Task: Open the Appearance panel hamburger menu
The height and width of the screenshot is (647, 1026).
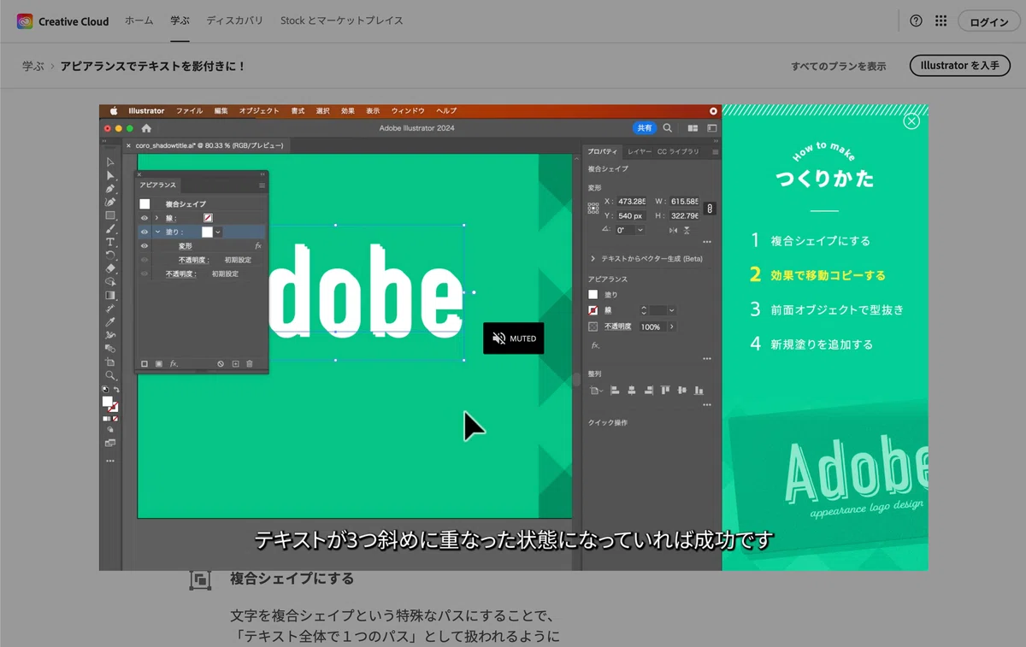Action: pos(262,185)
